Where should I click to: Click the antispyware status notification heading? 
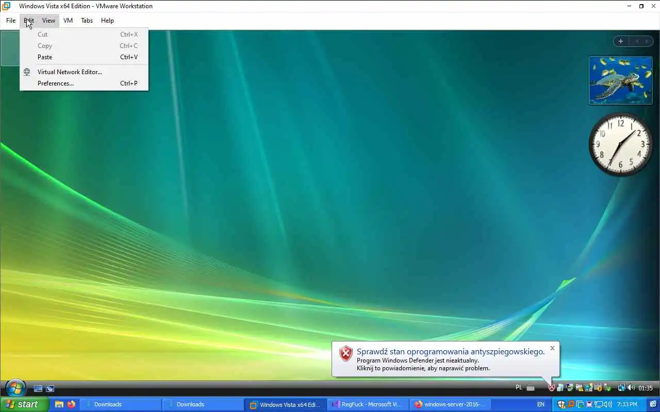coord(451,352)
